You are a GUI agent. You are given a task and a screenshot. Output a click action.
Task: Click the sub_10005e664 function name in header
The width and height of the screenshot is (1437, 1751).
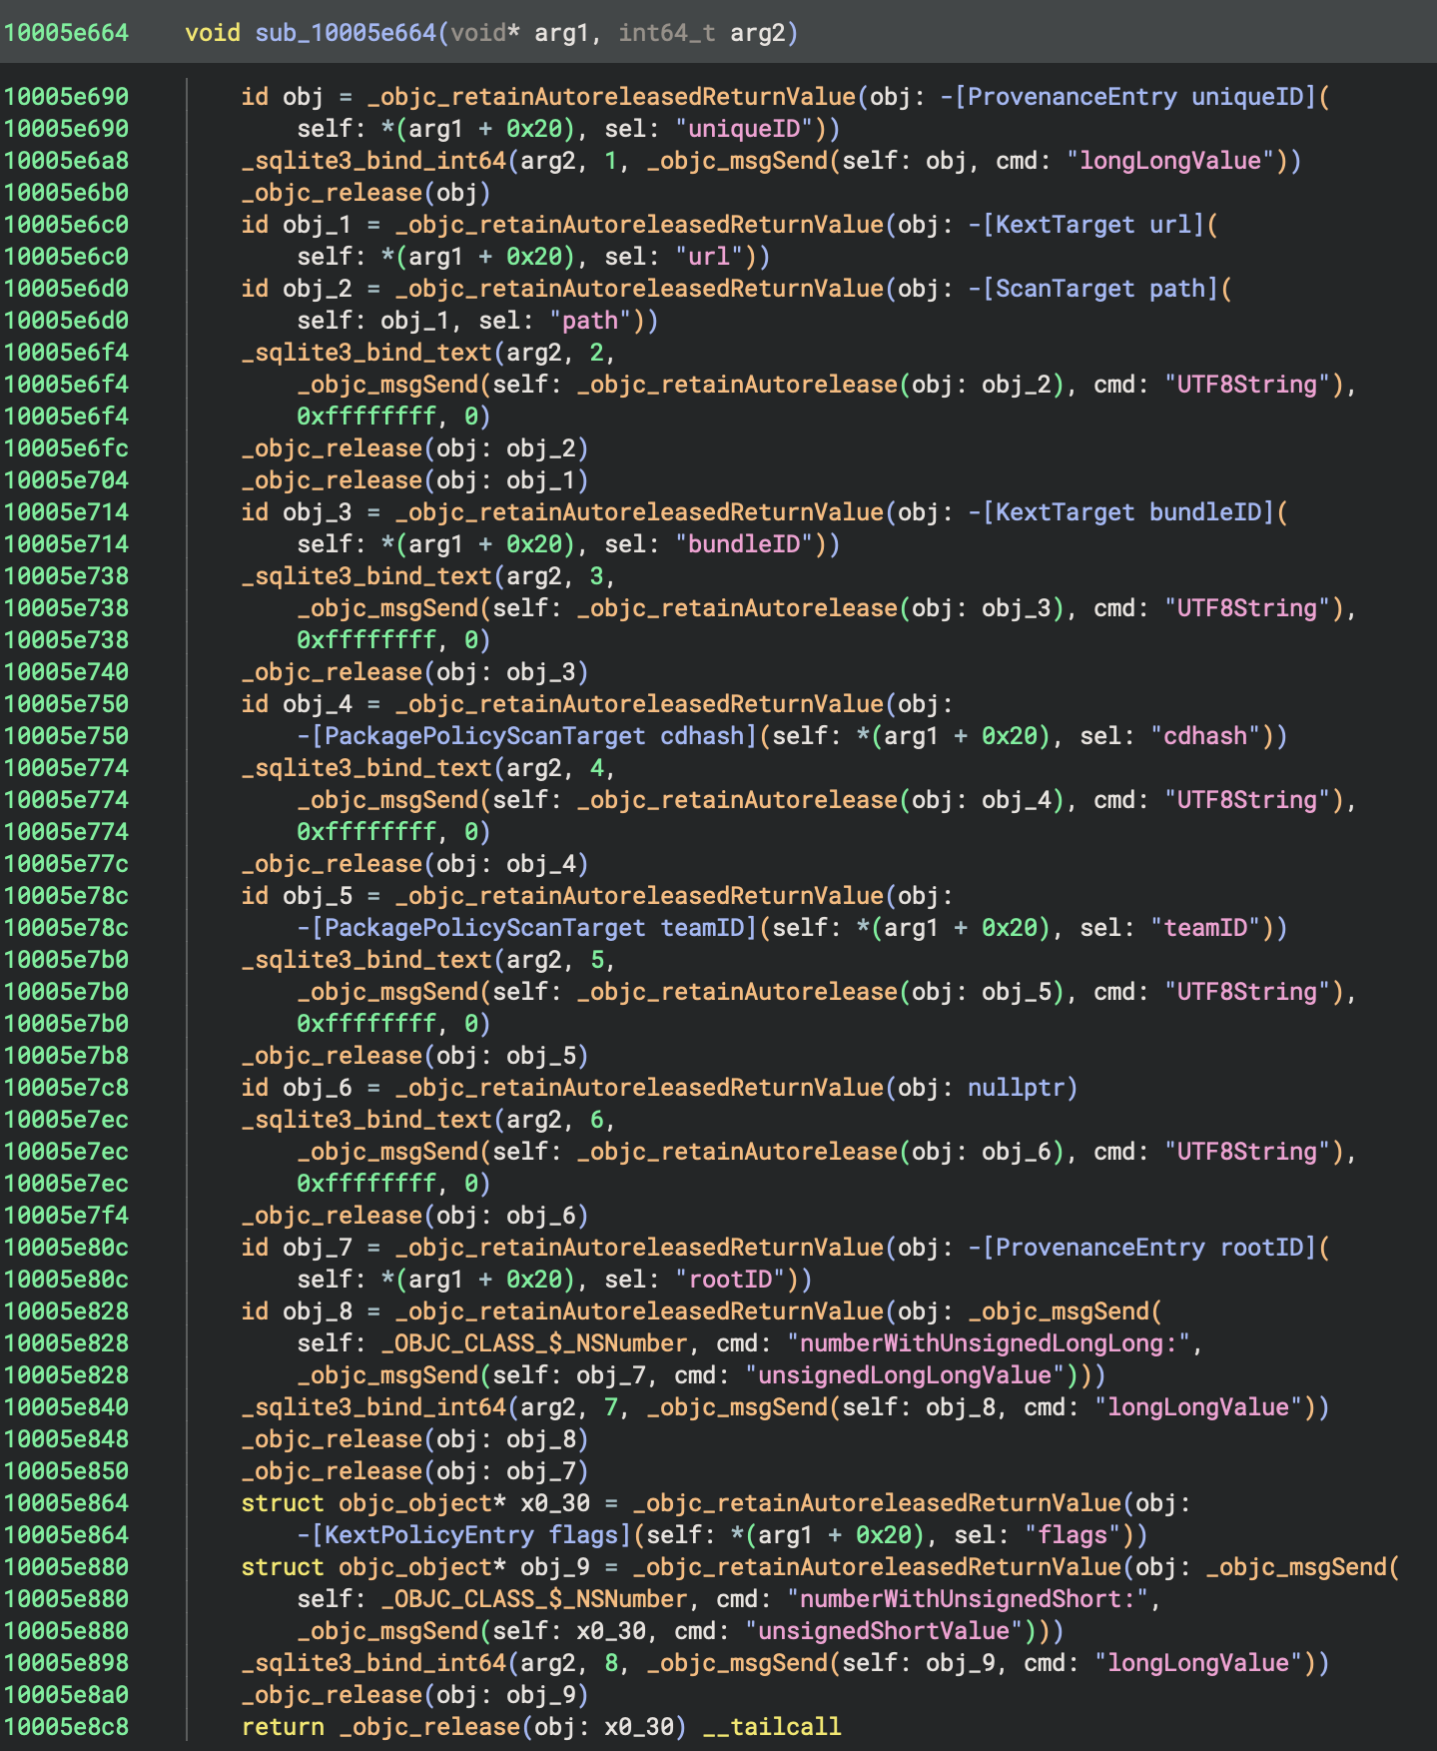coord(346,33)
